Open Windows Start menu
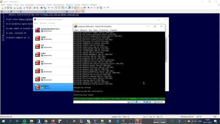 click(x=3, y=121)
